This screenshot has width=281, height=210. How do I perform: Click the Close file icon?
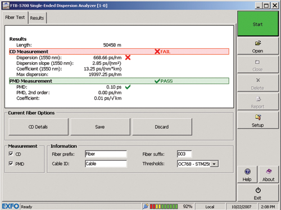pos(257,62)
